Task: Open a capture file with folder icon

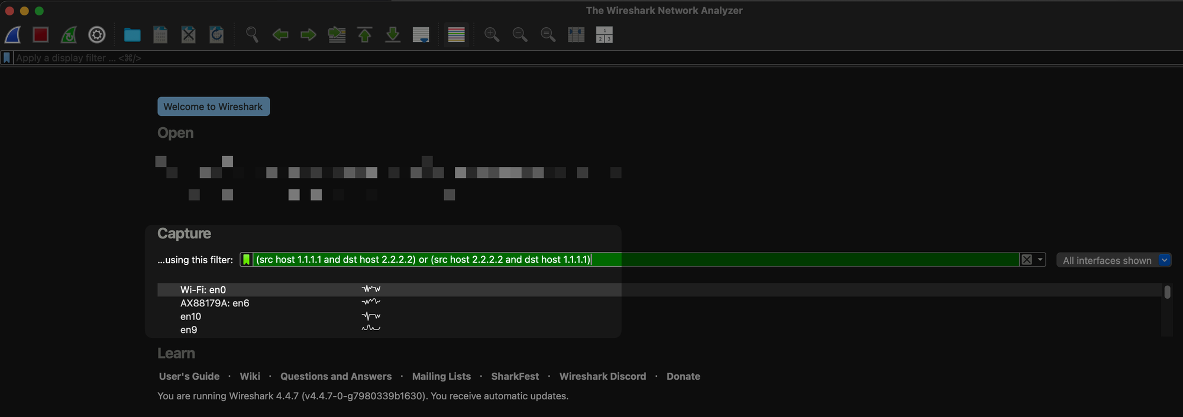Action: pyautogui.click(x=132, y=35)
